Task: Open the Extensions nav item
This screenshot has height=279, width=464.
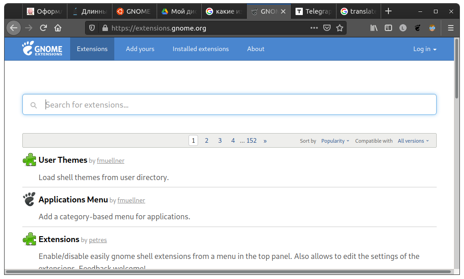Action: (92, 49)
